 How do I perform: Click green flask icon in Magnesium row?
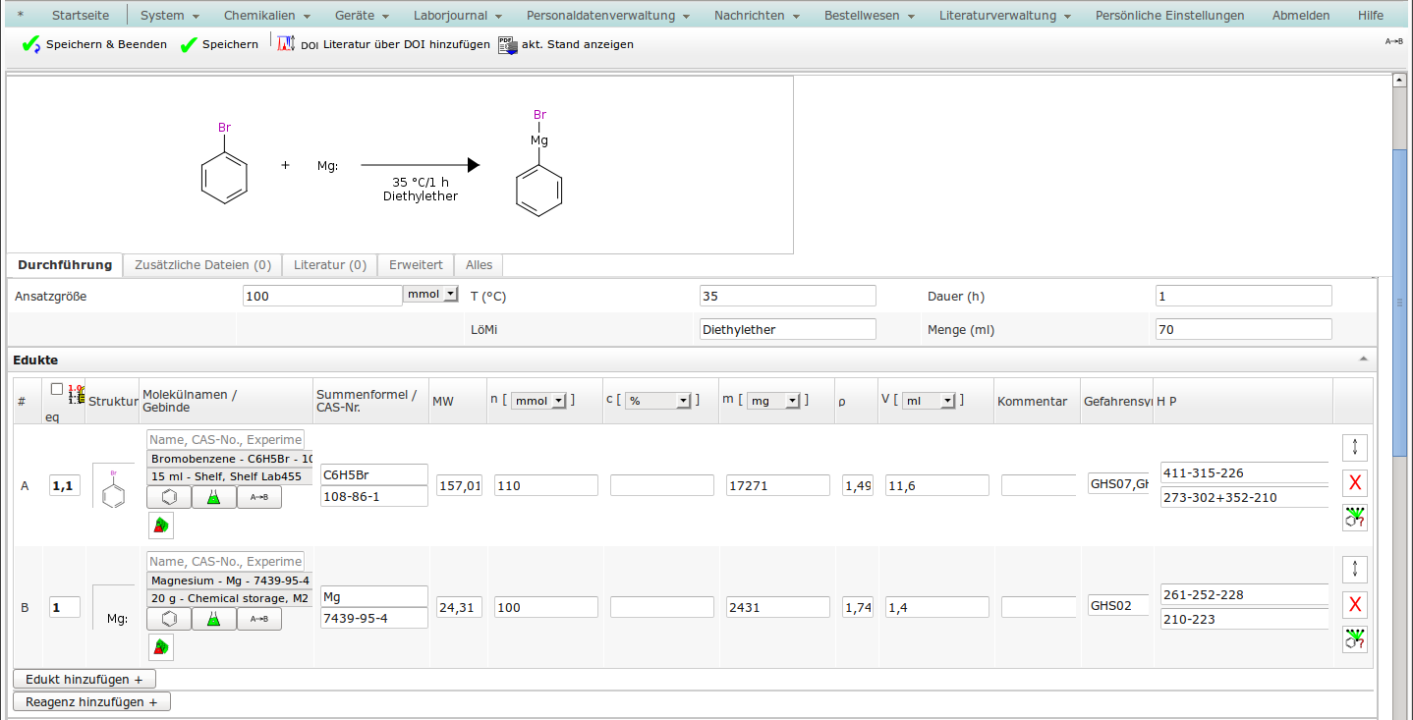point(214,619)
